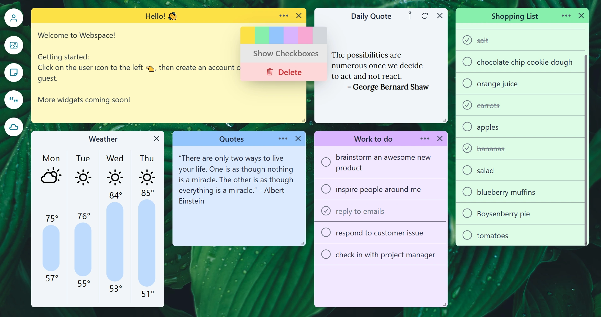Click the Shopping List scrollbar
This screenshot has height=317, width=601.
586,147
